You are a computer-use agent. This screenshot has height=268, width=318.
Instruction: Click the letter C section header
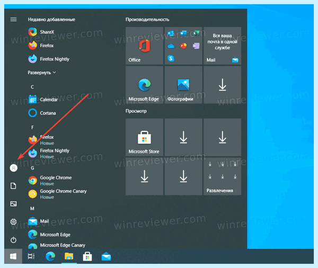click(32, 87)
